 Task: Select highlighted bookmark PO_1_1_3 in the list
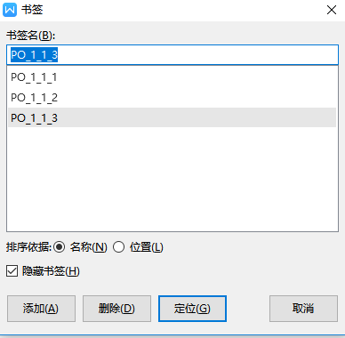(172, 117)
